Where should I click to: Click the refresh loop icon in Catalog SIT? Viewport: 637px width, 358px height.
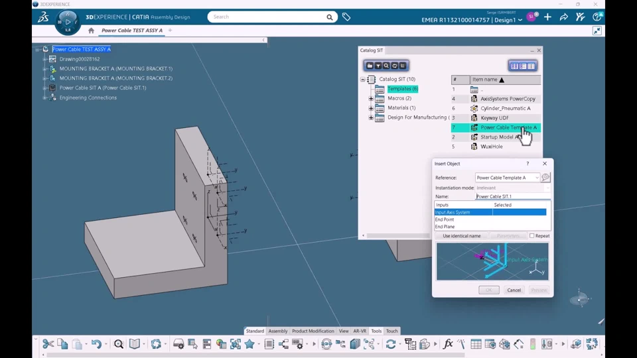(394, 66)
